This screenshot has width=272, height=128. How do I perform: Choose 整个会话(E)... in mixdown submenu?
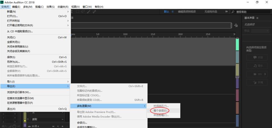163,110
